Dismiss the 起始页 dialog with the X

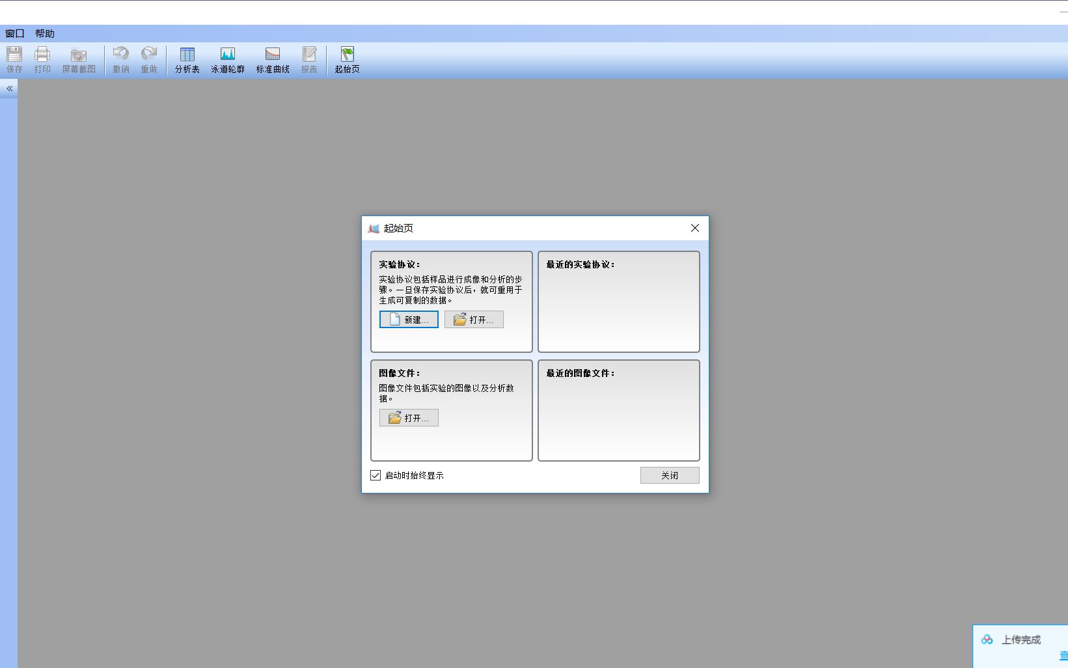[694, 228]
